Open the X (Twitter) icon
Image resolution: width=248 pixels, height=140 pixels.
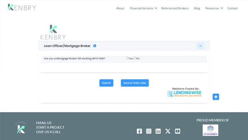[168, 131]
